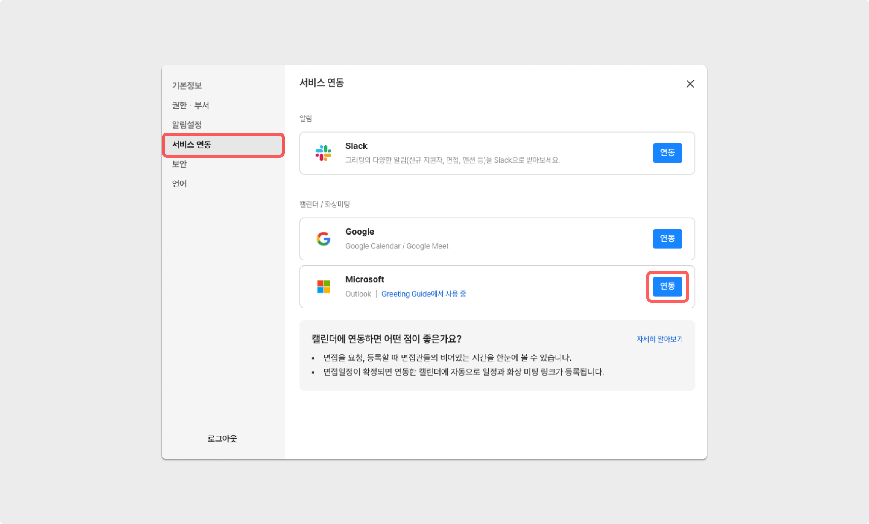
Task: Click the Microsoft card title
Action: [x=365, y=279]
